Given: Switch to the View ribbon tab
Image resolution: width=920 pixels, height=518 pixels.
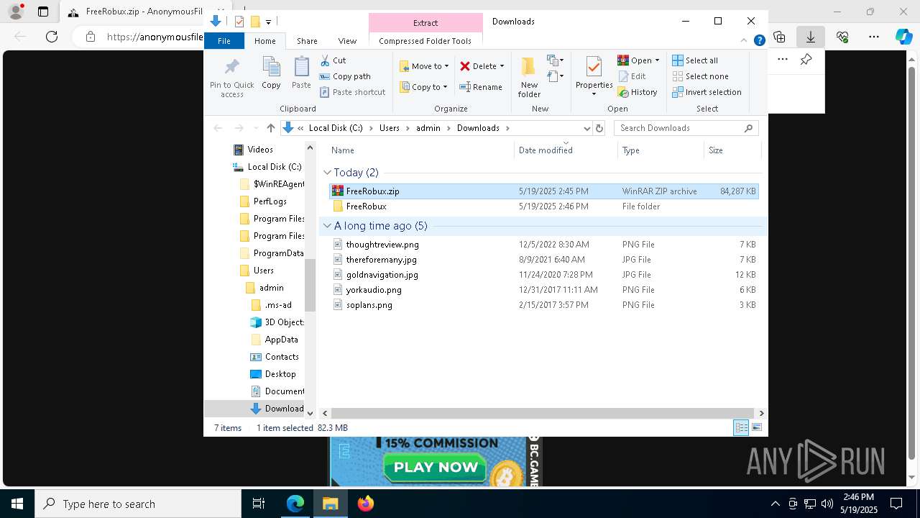Looking at the screenshot, I should point(347,41).
